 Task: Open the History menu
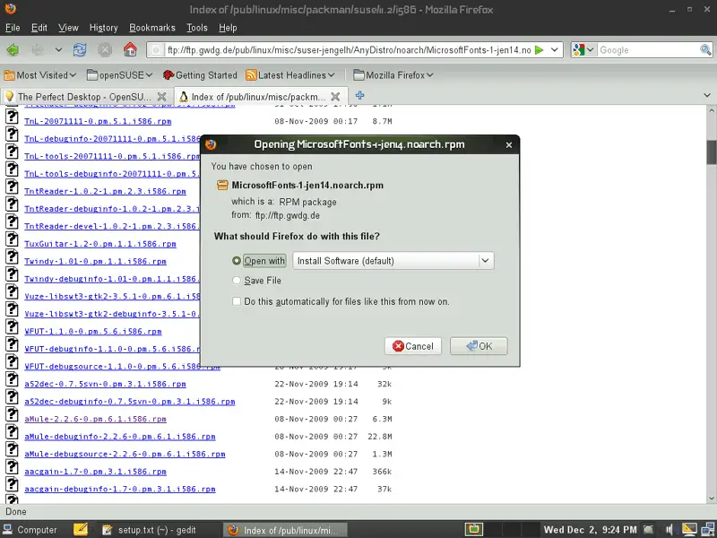pyautogui.click(x=104, y=28)
